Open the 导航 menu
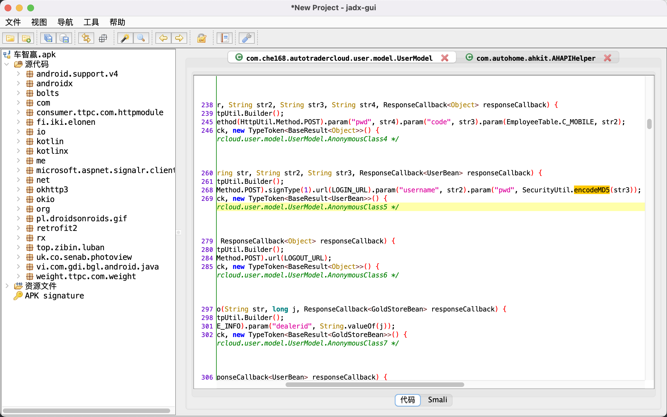The width and height of the screenshot is (667, 417). pos(65,22)
